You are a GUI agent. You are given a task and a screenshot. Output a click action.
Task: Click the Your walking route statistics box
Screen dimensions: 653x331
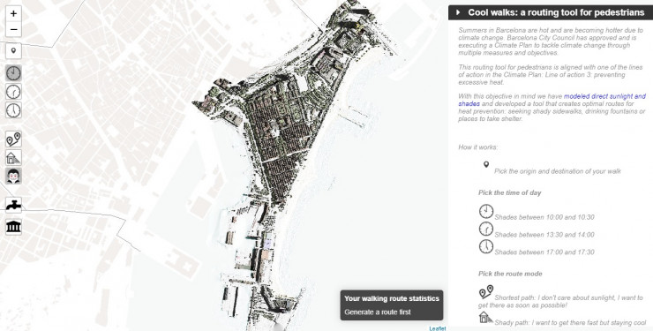pos(392,305)
